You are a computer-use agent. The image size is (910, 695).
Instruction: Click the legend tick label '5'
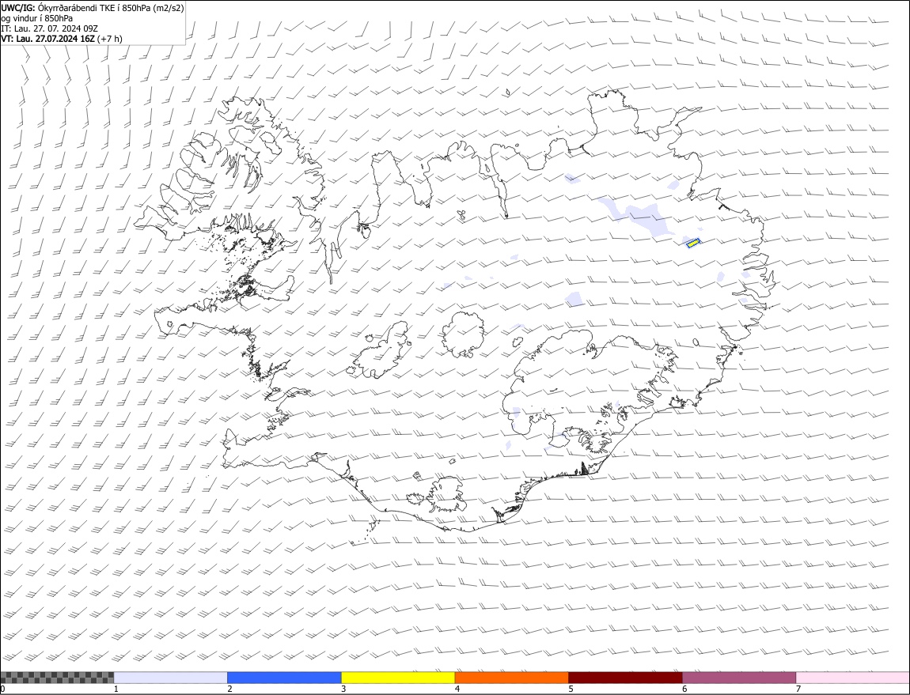571,689
